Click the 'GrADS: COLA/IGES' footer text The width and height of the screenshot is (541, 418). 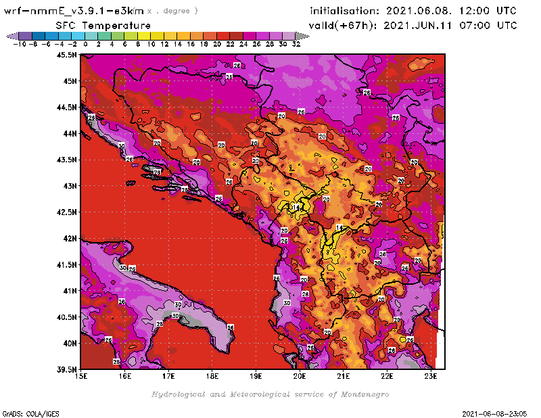[30, 414]
